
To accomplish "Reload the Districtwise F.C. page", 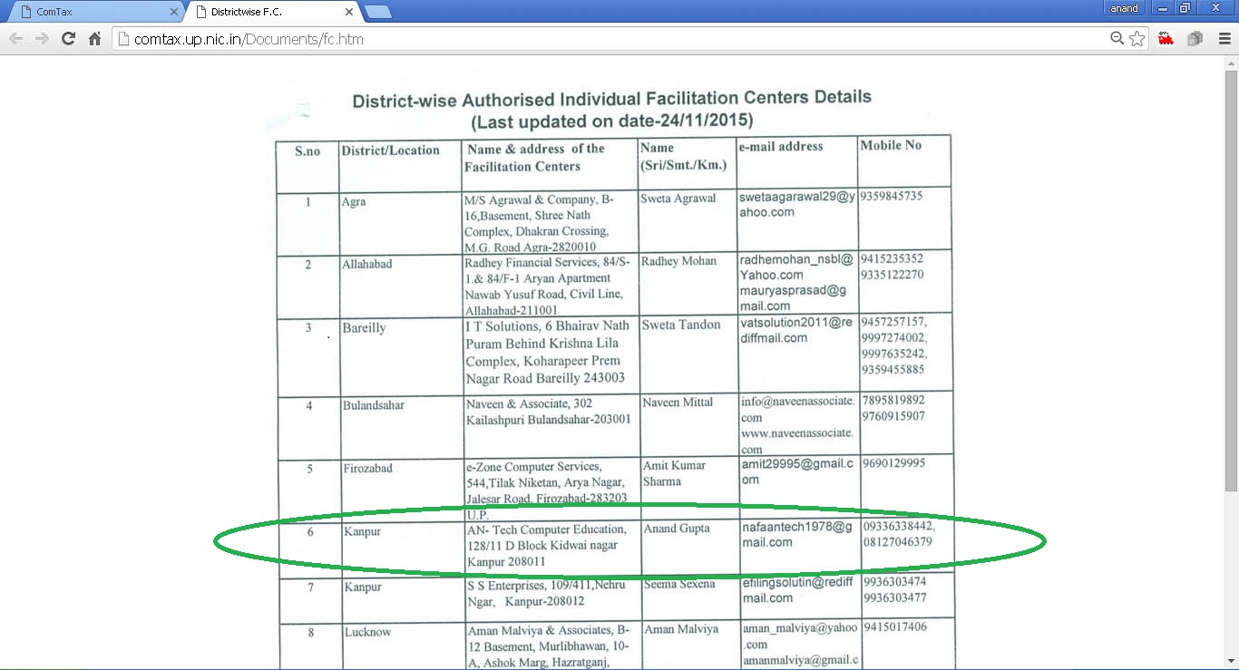I will click(68, 39).
